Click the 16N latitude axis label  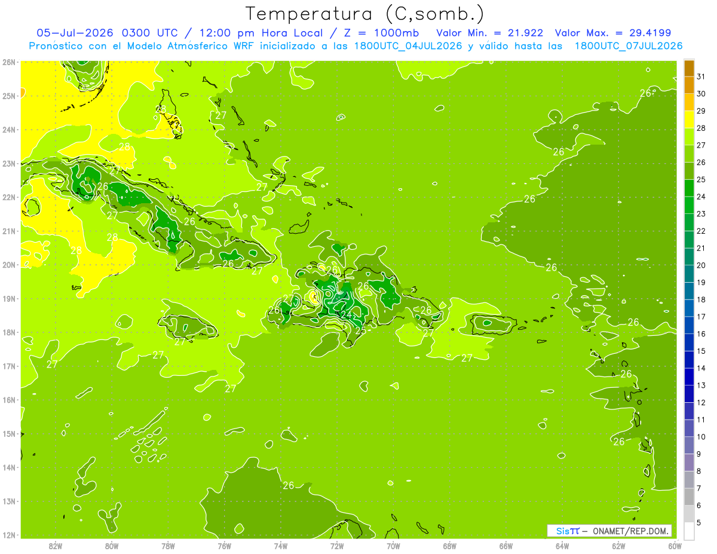[9, 400]
